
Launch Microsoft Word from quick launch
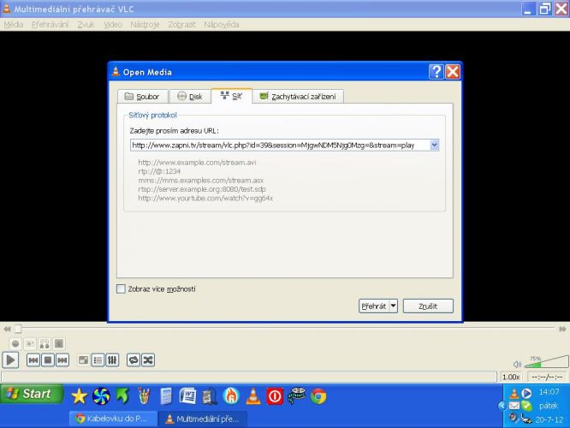click(187, 396)
